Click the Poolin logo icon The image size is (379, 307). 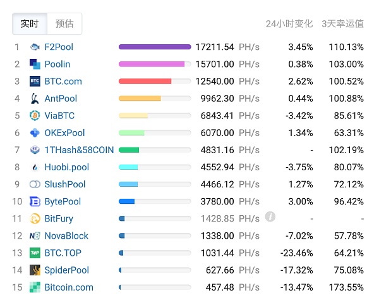pyautogui.click(x=35, y=64)
